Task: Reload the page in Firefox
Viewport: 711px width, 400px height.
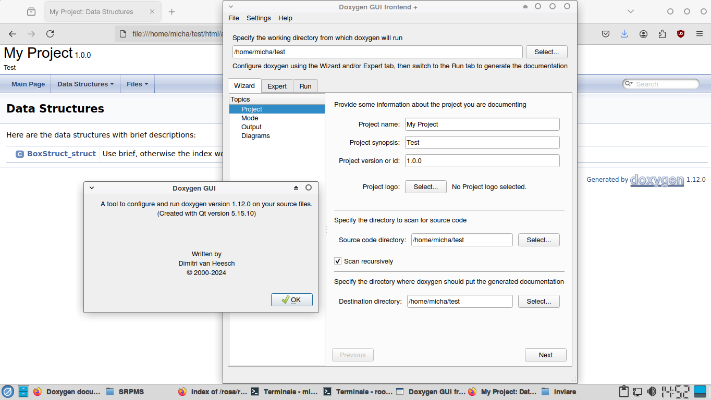Action: (x=50, y=34)
